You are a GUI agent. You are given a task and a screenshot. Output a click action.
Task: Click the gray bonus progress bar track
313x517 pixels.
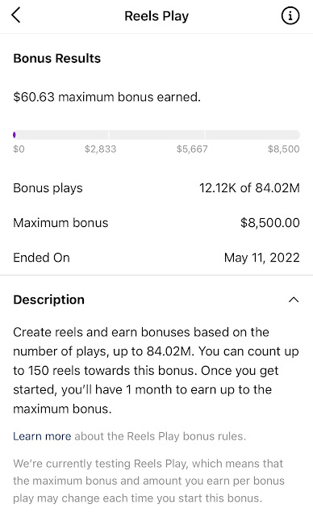pyautogui.click(x=156, y=135)
